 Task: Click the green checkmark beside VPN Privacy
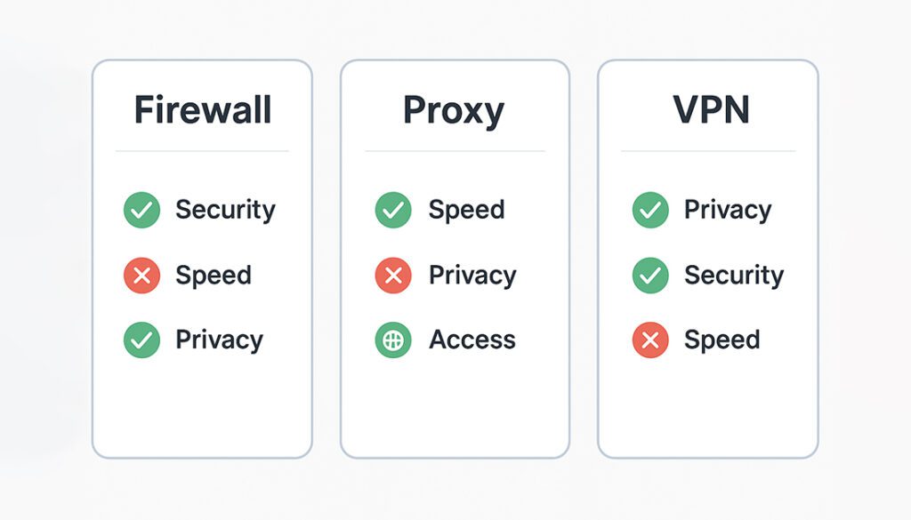point(650,210)
